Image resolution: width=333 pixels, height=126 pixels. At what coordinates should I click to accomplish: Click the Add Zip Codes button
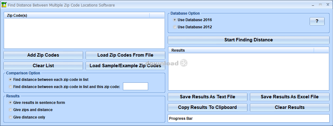click(x=43, y=55)
